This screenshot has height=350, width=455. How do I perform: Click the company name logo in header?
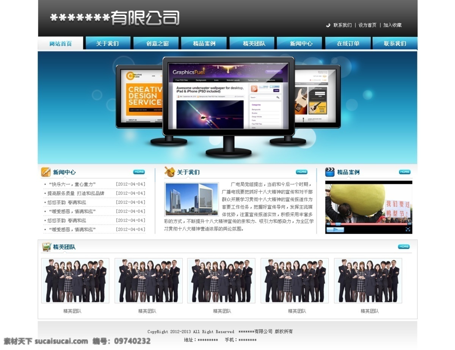pos(115,18)
